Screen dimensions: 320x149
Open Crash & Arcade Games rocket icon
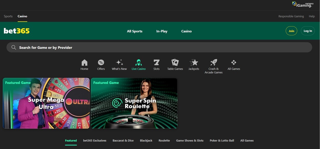(x=214, y=63)
